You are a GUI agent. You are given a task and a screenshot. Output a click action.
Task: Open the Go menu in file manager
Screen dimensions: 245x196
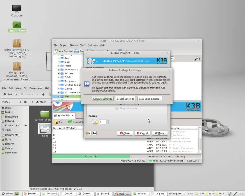[25, 88]
